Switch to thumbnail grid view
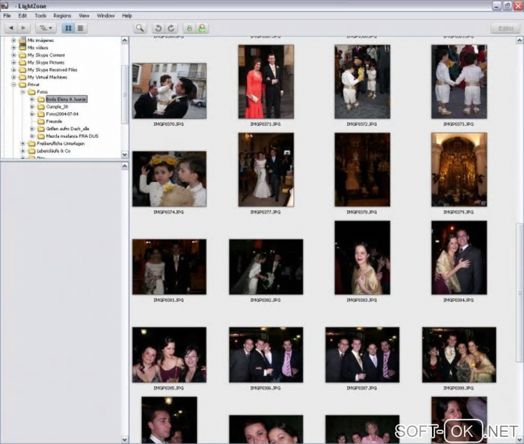Image resolution: width=524 pixels, height=444 pixels. (68, 28)
